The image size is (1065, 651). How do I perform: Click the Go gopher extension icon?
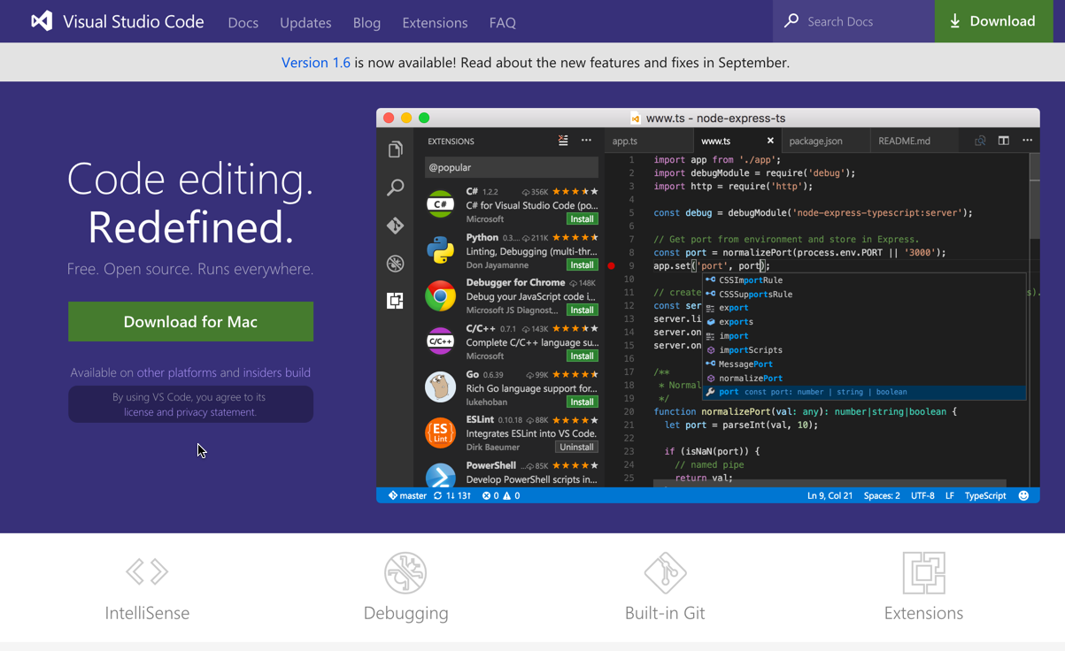point(440,387)
